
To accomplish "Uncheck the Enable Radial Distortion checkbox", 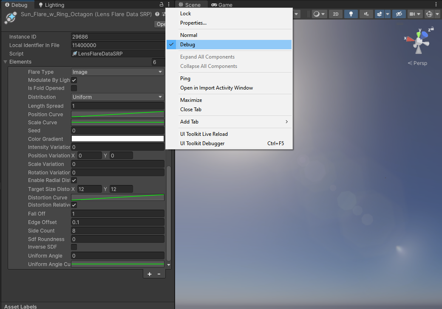I will tap(74, 180).
